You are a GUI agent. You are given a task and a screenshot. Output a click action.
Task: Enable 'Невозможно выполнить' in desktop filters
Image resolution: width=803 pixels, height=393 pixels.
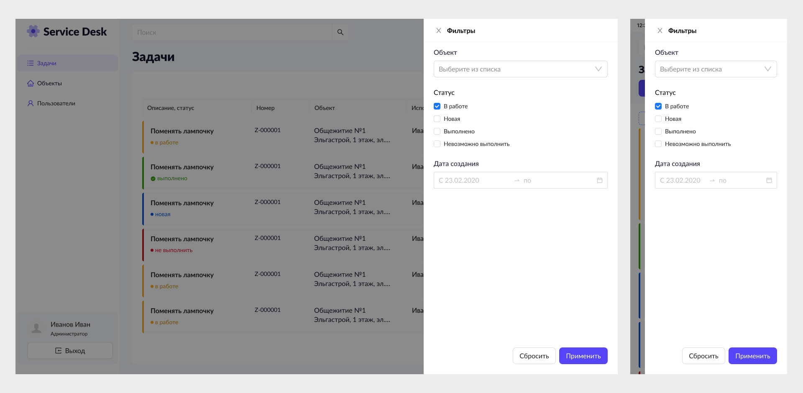pos(437,144)
